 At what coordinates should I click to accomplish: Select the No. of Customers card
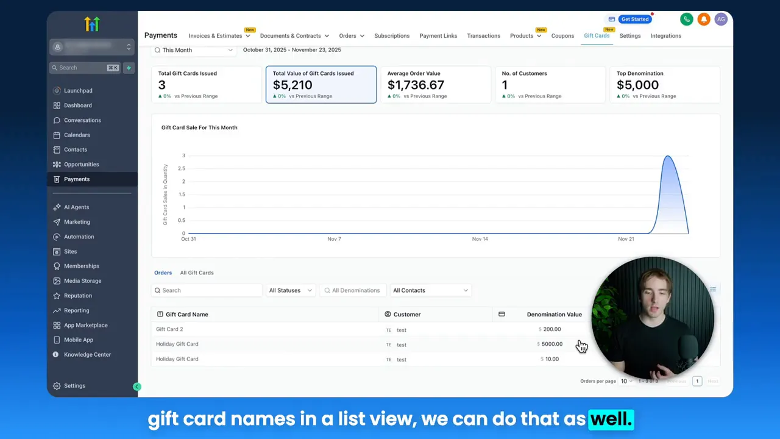(x=550, y=84)
